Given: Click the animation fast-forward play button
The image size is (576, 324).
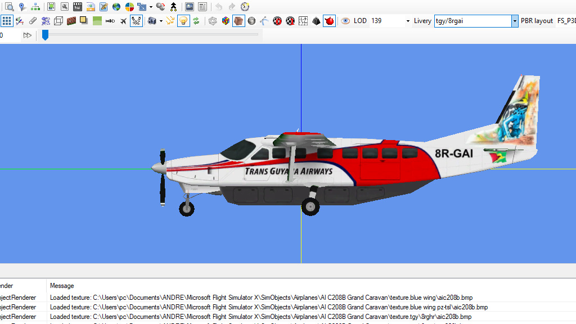Looking at the screenshot, I should (27, 35).
